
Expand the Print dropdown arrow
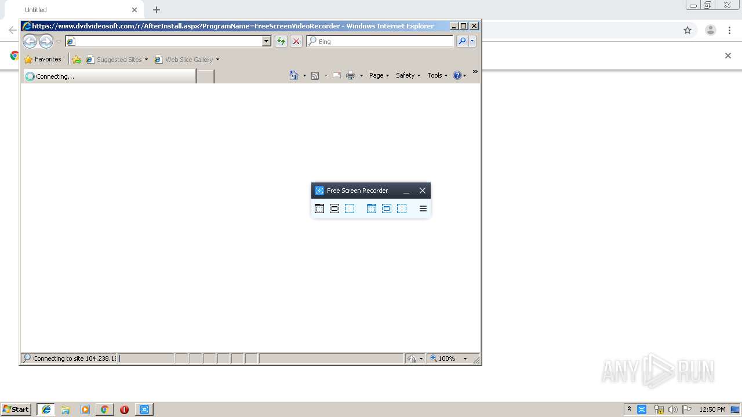point(361,76)
